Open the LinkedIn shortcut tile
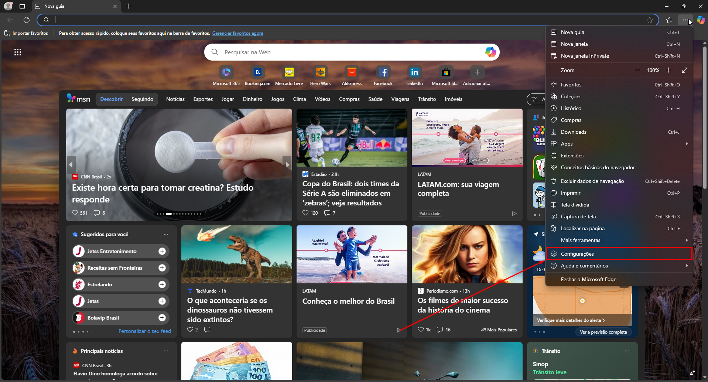The width and height of the screenshot is (708, 382). click(414, 72)
